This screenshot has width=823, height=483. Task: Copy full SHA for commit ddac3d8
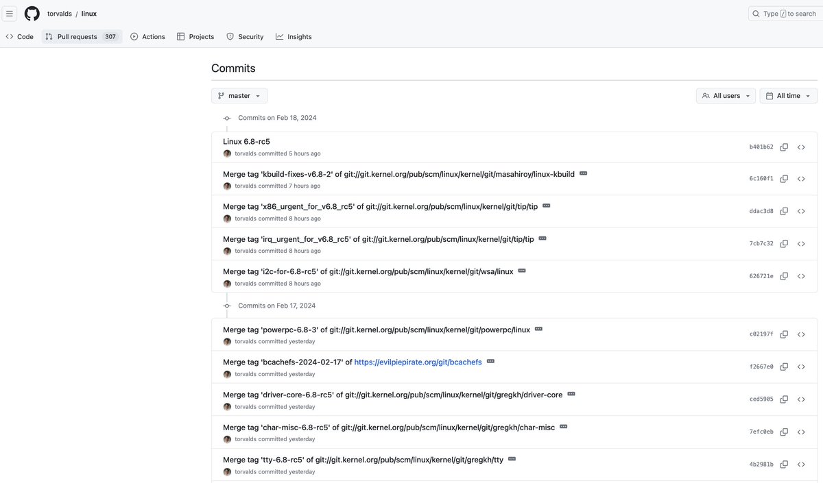(784, 211)
